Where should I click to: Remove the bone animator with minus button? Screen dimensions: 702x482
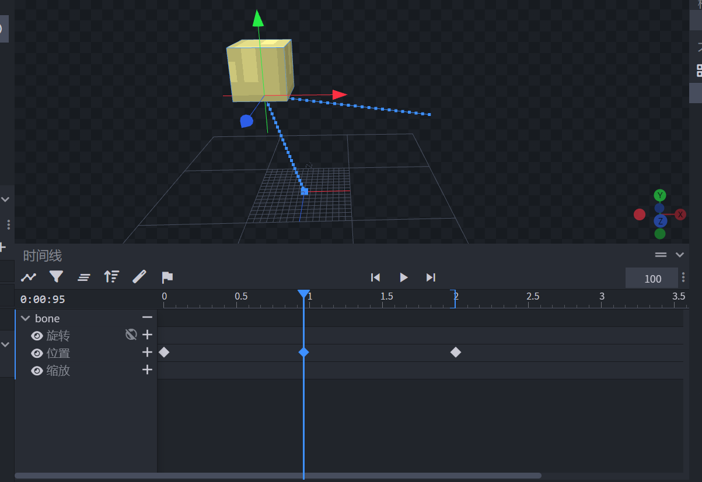click(147, 317)
